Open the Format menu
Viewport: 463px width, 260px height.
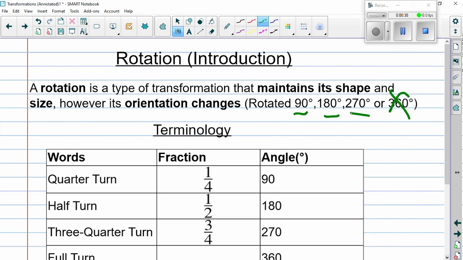(59, 11)
